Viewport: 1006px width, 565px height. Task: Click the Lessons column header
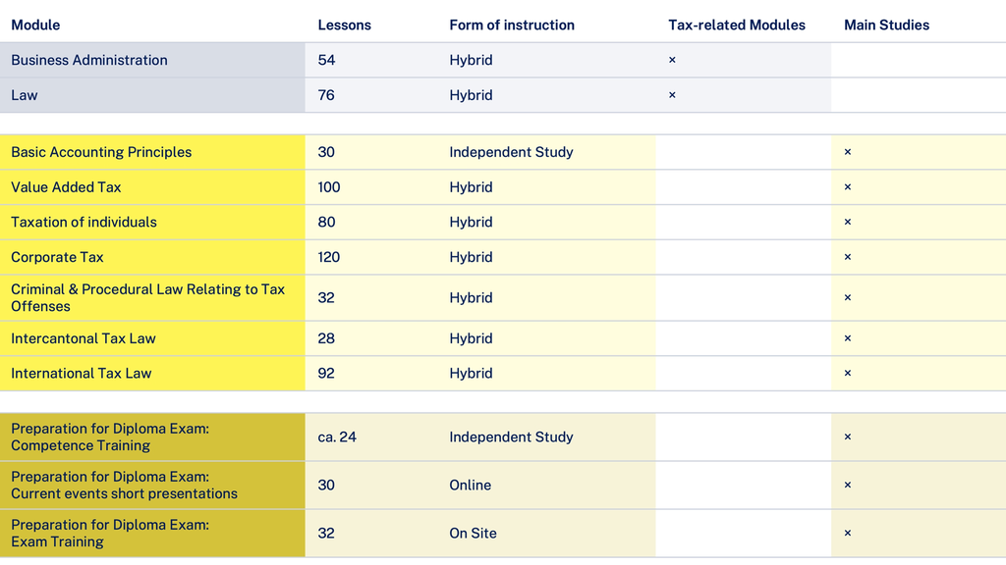click(x=344, y=25)
